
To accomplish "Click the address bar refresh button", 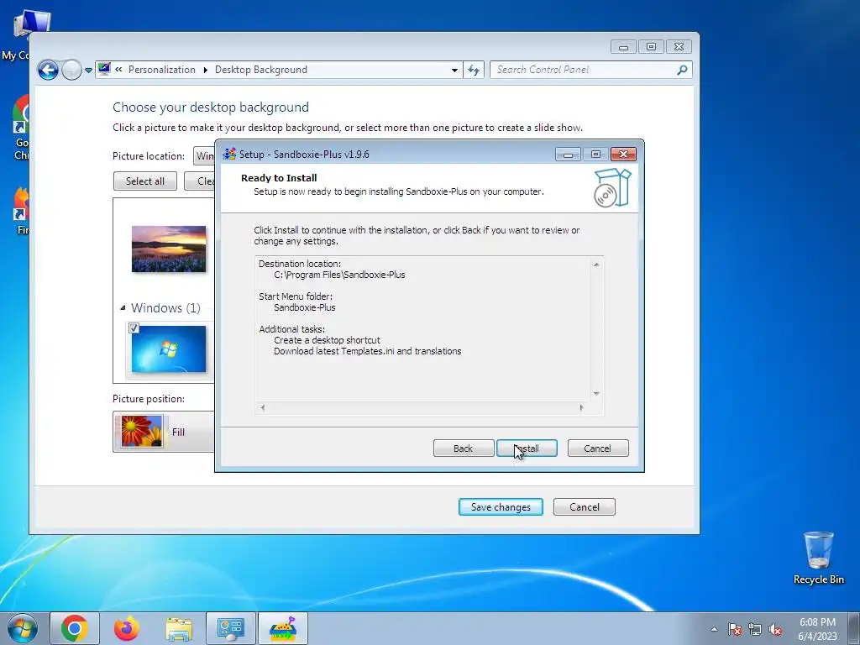I will point(474,70).
